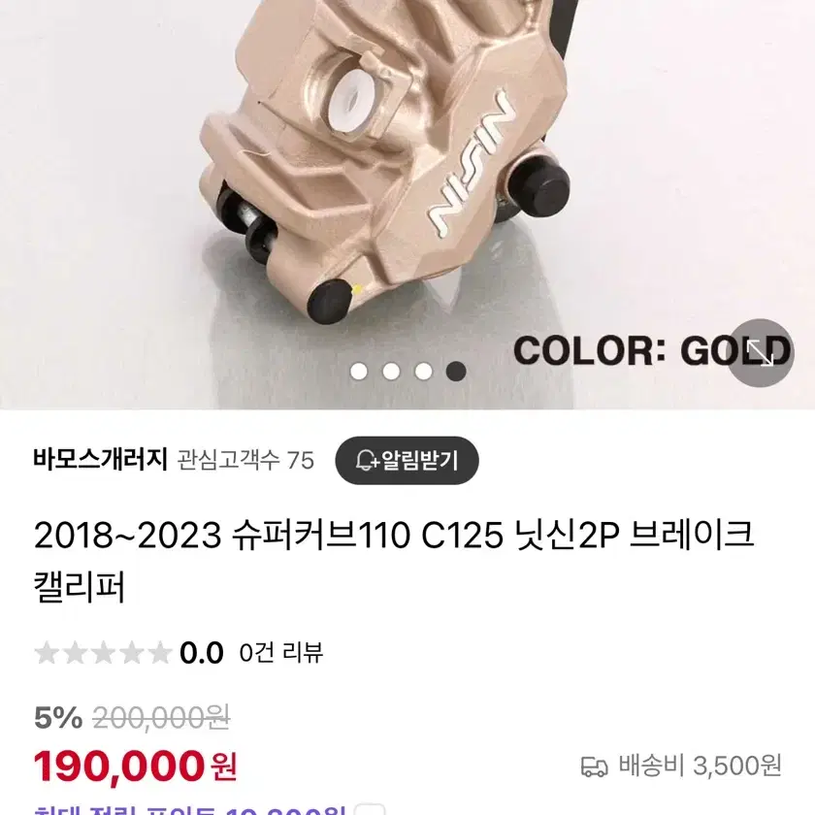Click the third rating star

pos(103,653)
